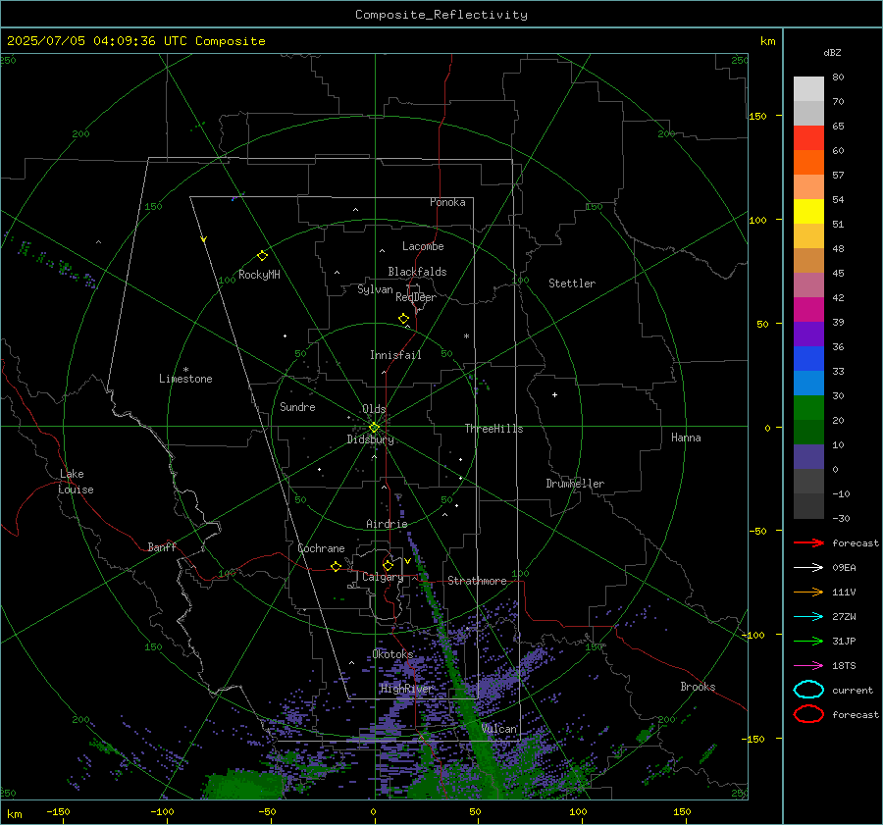Select the Airdrie city label
The width and height of the screenshot is (883, 825).
(x=387, y=524)
